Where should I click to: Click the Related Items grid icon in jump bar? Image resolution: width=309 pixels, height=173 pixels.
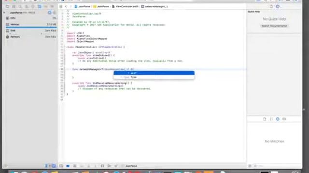coord(61,6)
